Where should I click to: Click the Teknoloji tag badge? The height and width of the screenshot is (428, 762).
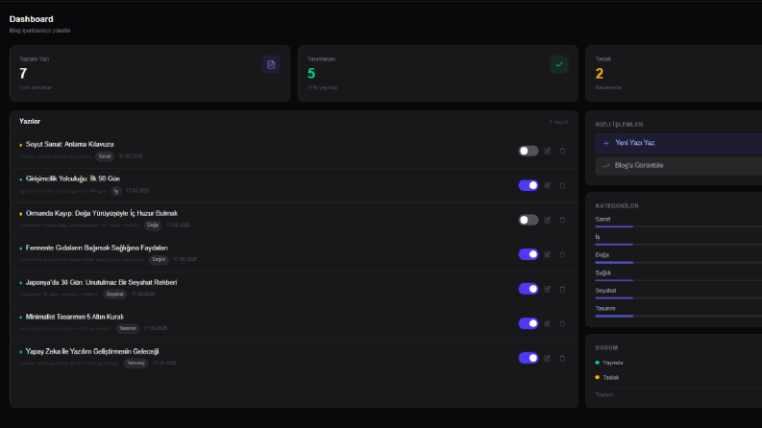click(x=135, y=363)
